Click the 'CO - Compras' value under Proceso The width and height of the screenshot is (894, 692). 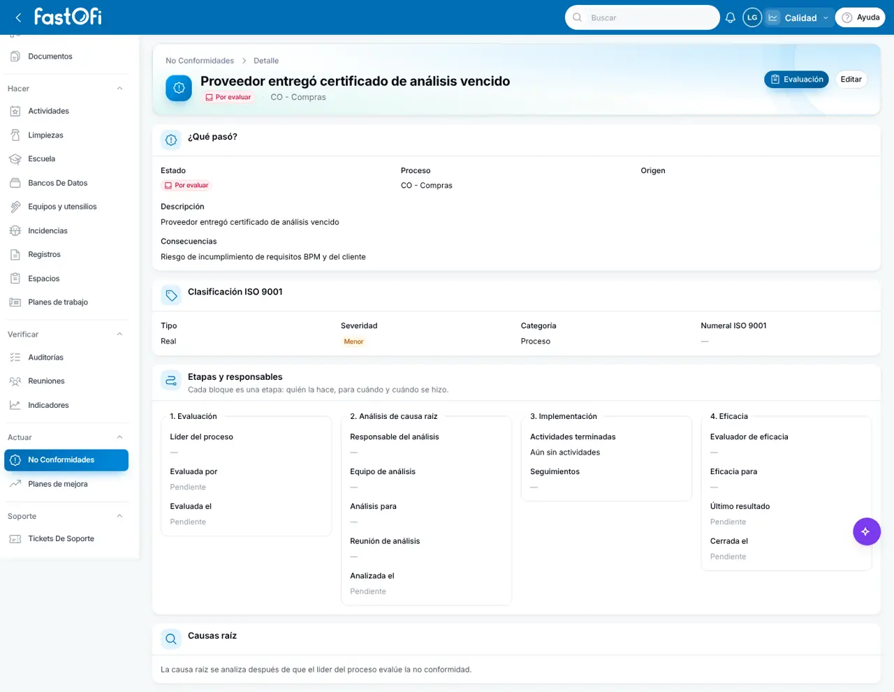click(x=427, y=186)
